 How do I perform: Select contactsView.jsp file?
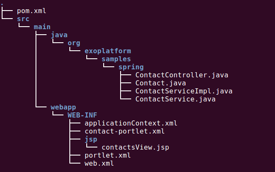[x=135, y=147]
